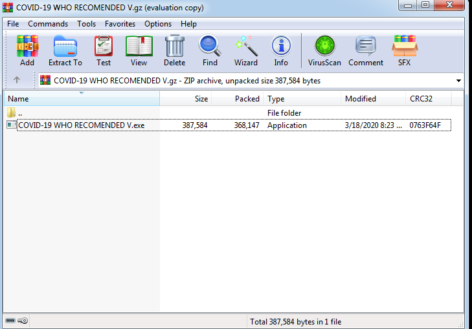Convert archive with SFX tool
Screen dimensions: 472x329
[x=405, y=46]
